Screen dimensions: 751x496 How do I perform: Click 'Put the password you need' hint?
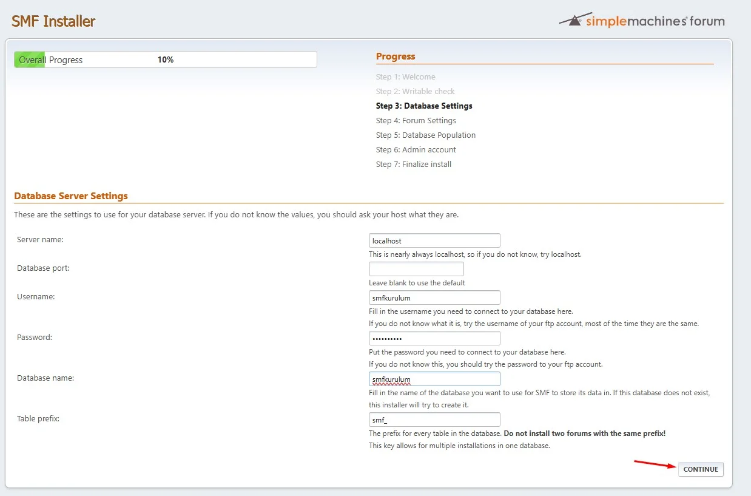(x=467, y=352)
